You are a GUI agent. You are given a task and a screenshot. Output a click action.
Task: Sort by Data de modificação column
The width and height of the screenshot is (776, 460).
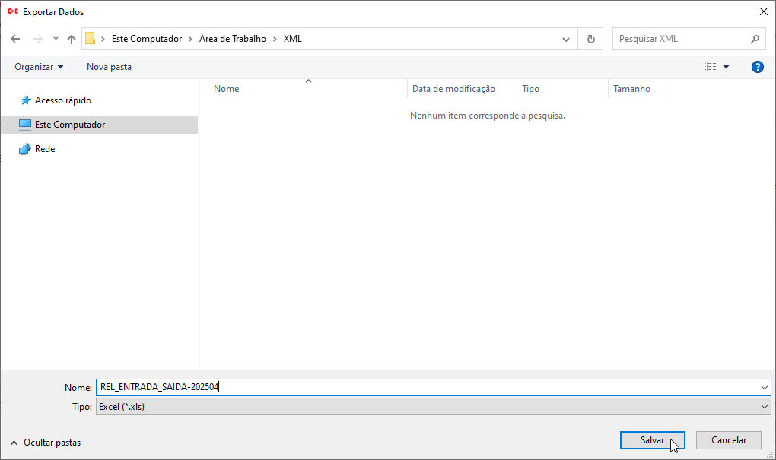click(x=453, y=89)
